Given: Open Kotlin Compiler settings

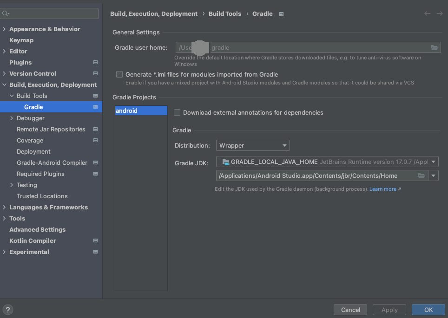Looking at the screenshot, I should tap(33, 240).
